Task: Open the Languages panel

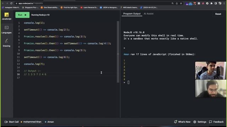Action: pos(6,30)
